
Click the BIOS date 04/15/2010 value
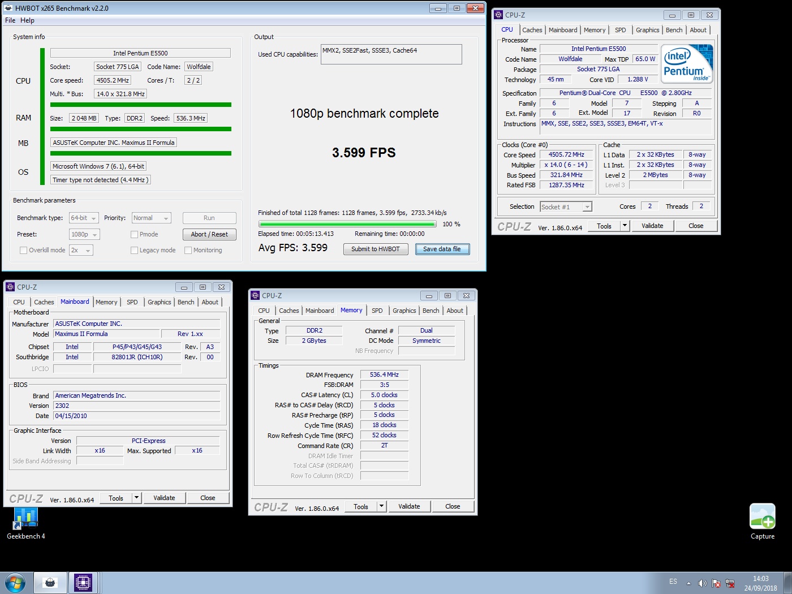point(137,416)
